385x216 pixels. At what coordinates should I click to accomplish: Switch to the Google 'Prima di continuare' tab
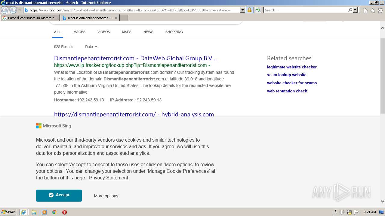point(30,18)
